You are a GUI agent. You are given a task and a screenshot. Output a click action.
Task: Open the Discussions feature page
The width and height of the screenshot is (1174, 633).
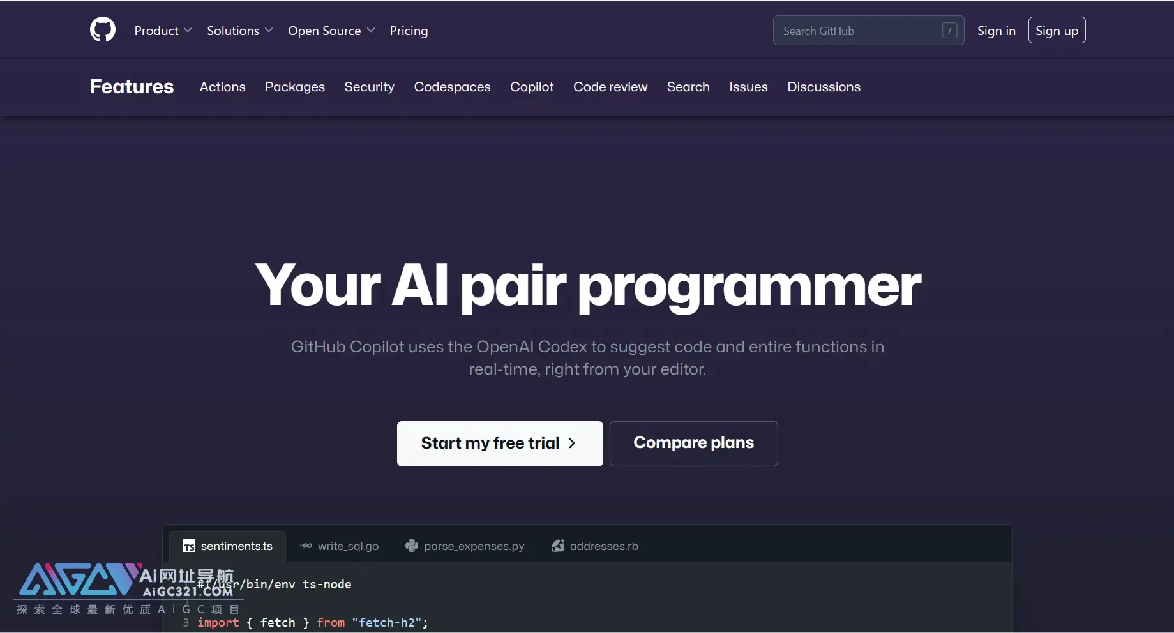(824, 87)
